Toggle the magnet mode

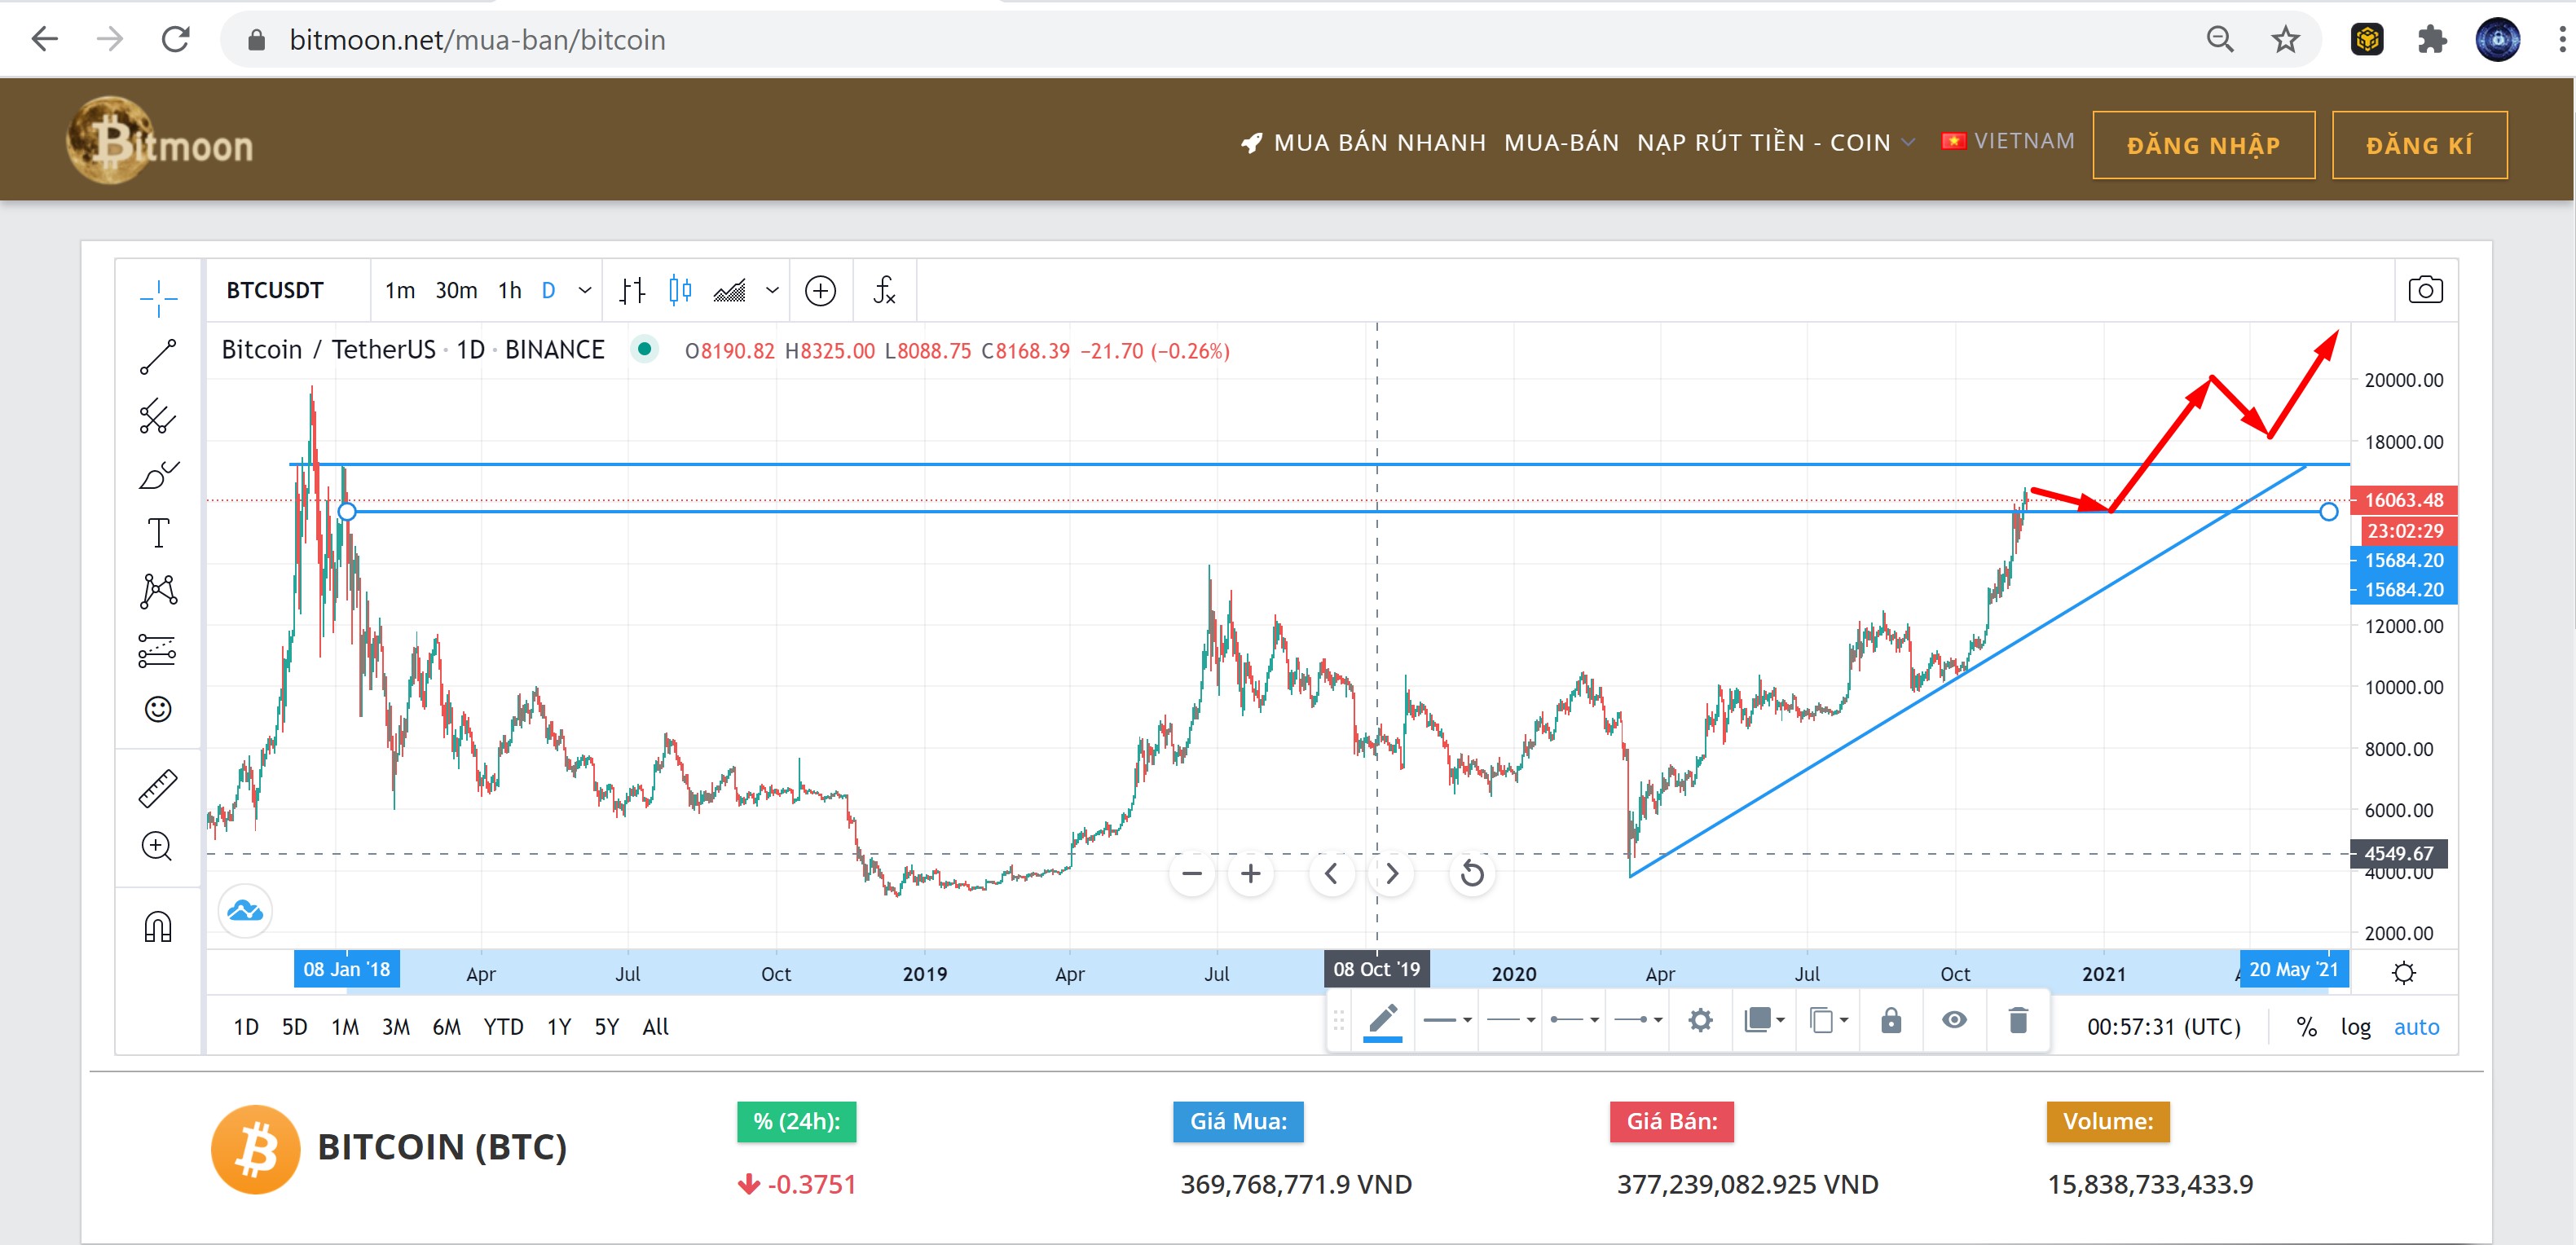pyautogui.click(x=158, y=927)
